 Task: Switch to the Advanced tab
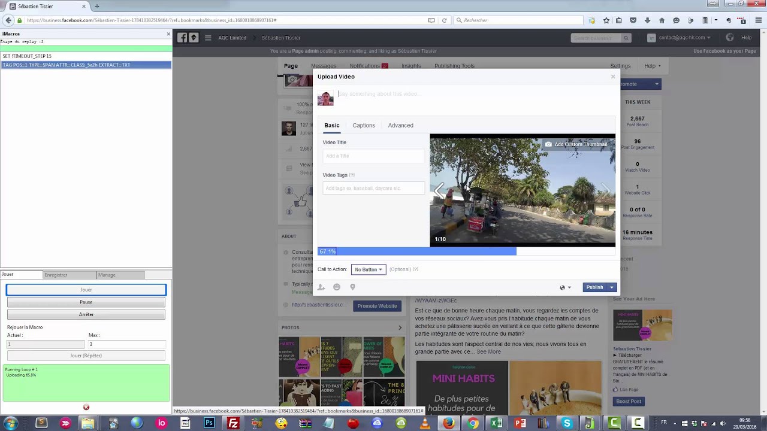(400, 125)
